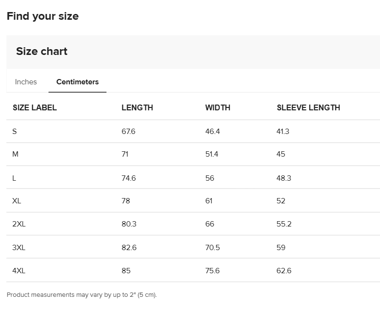
Task: Select the XL size row label
Action: point(17,201)
